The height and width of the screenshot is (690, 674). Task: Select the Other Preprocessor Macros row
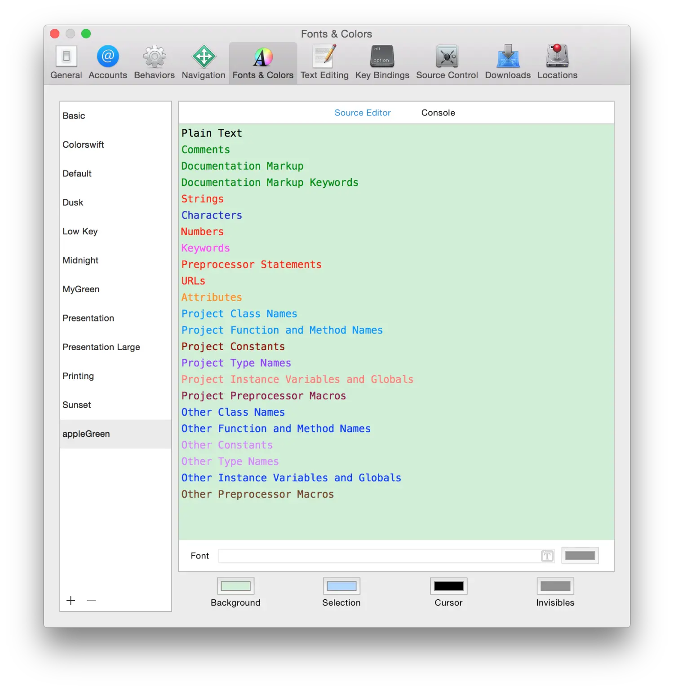396,494
